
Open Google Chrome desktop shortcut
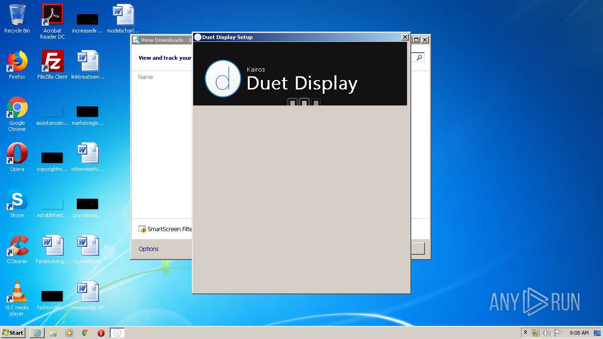17,114
